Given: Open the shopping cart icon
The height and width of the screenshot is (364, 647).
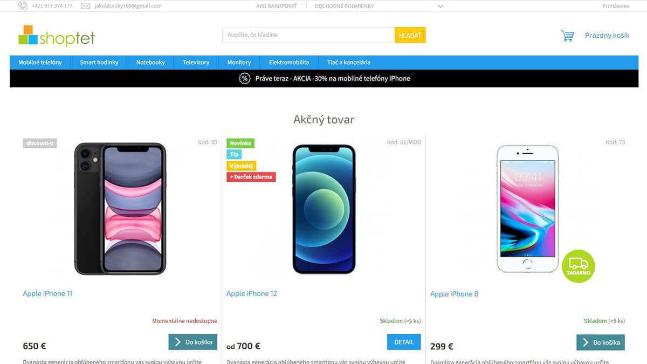Looking at the screenshot, I should click(x=567, y=36).
